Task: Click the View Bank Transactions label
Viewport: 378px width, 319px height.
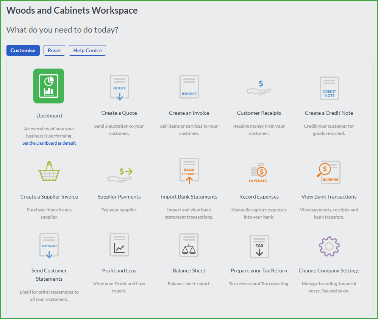Action: coord(329,197)
